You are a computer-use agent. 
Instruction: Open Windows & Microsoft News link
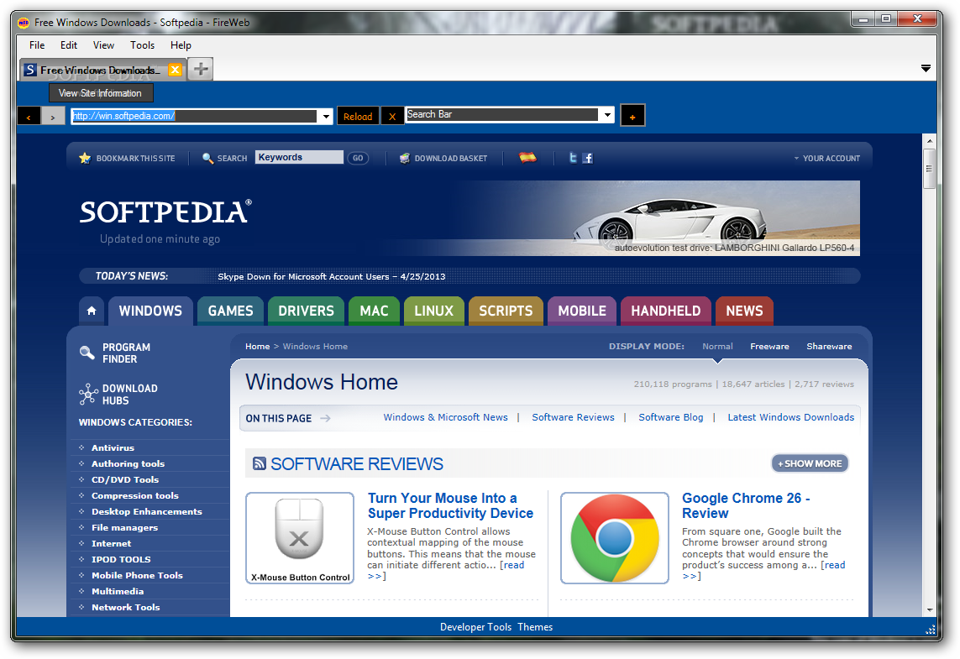point(446,417)
